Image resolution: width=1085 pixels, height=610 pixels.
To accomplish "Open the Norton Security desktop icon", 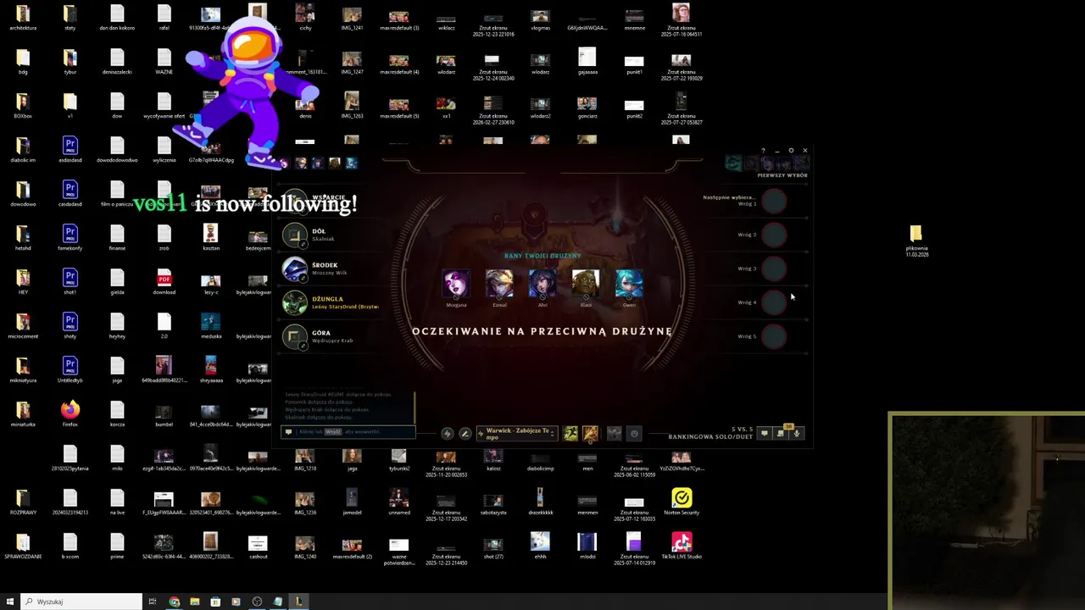I will point(682,502).
